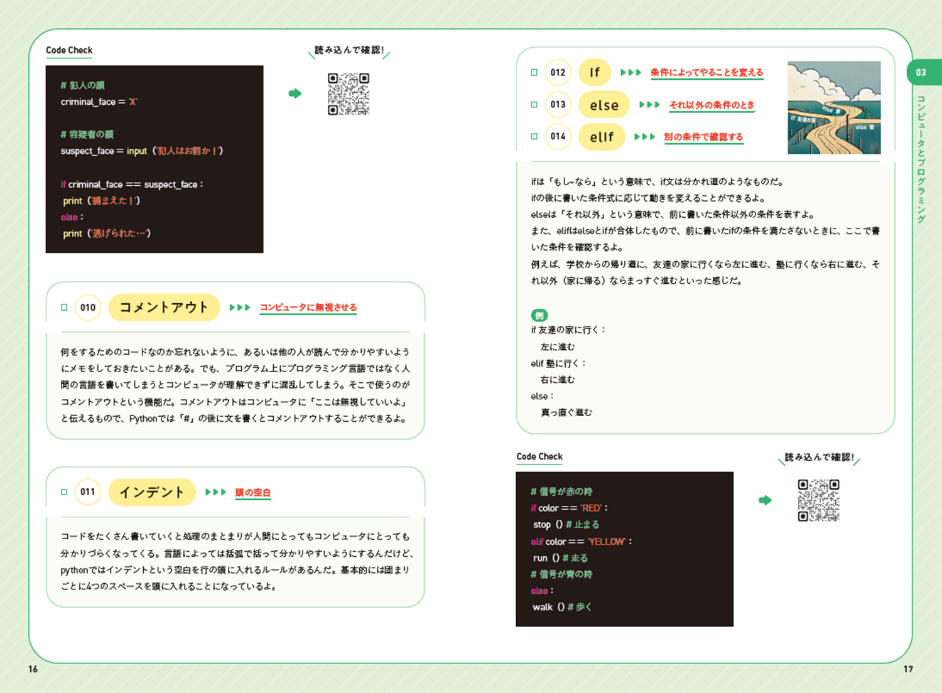The image size is (942, 693).
Task: Check the box next to 012 if
Action: coord(534,73)
